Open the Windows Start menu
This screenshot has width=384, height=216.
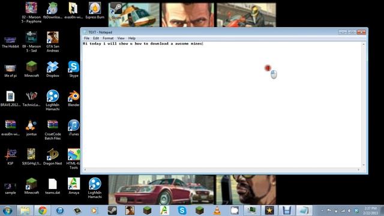(x=7, y=211)
